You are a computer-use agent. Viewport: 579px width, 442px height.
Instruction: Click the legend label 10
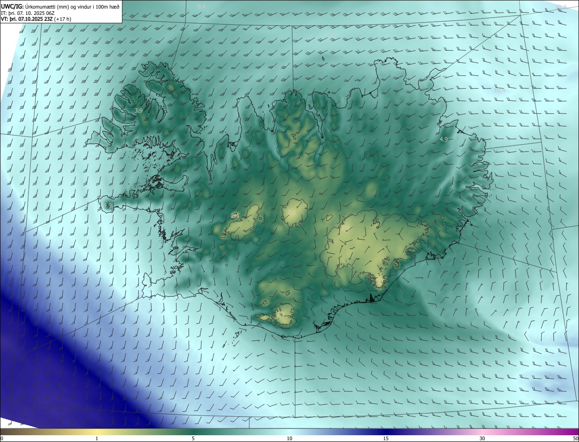[x=289, y=439]
